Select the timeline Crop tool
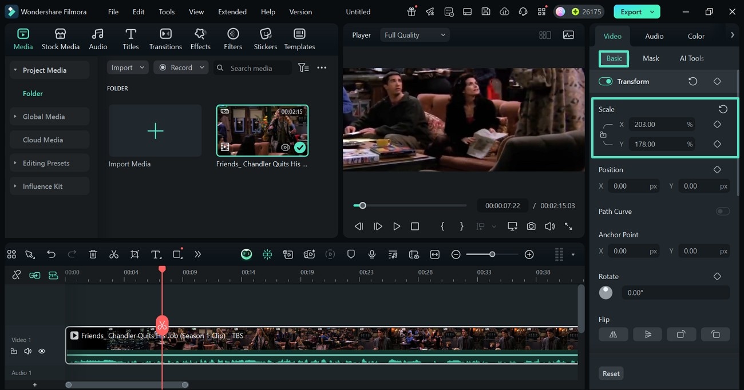 point(134,254)
